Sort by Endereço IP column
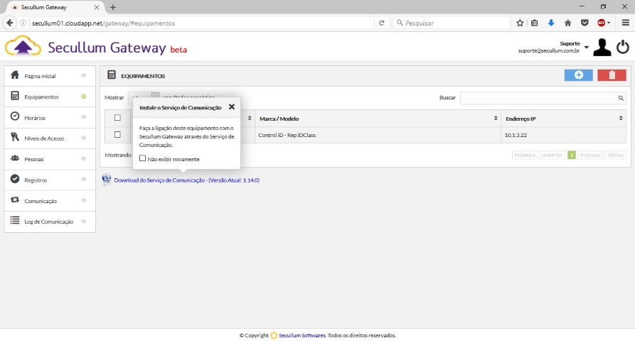 coord(562,118)
